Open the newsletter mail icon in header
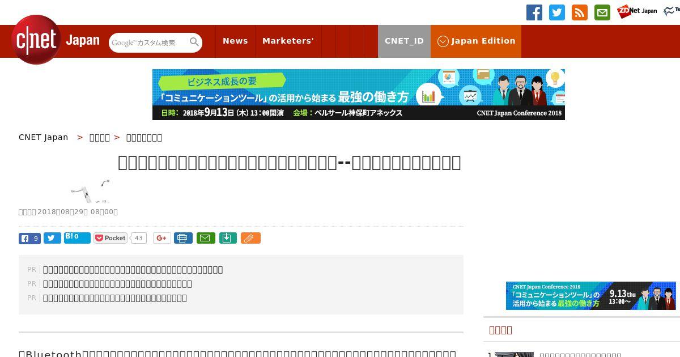 pyautogui.click(x=602, y=12)
